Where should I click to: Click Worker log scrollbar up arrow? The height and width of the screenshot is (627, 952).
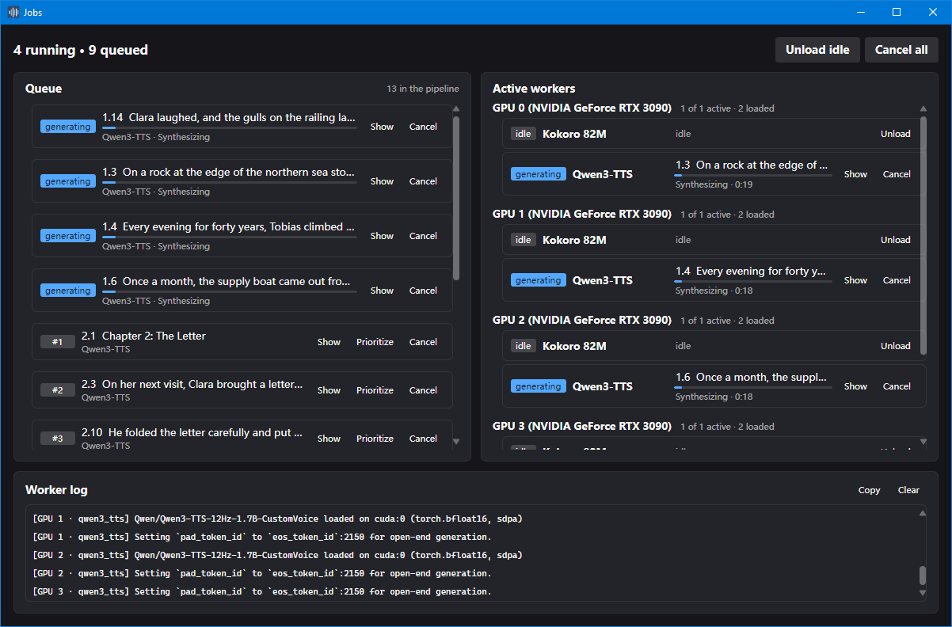click(x=922, y=514)
